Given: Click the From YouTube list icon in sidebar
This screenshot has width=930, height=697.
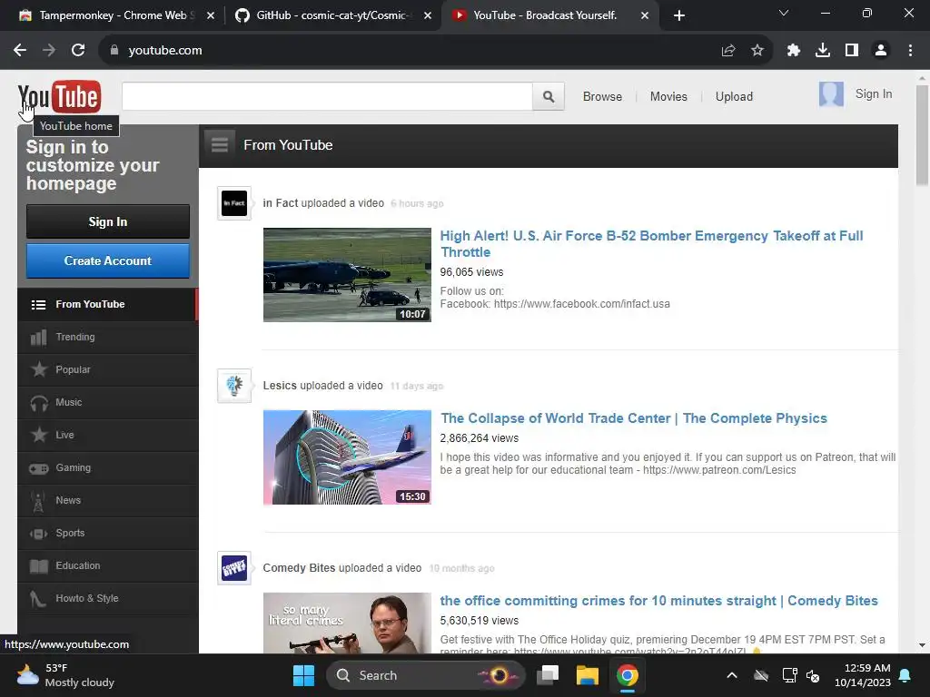Looking at the screenshot, I should (38, 305).
